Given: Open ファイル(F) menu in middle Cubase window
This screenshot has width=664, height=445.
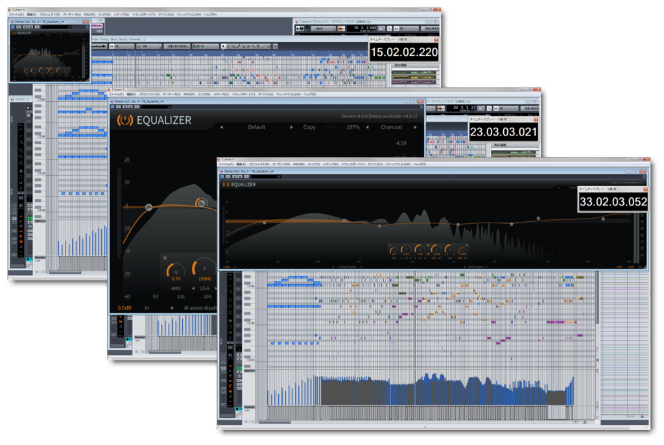Looking at the screenshot, I should [116, 94].
